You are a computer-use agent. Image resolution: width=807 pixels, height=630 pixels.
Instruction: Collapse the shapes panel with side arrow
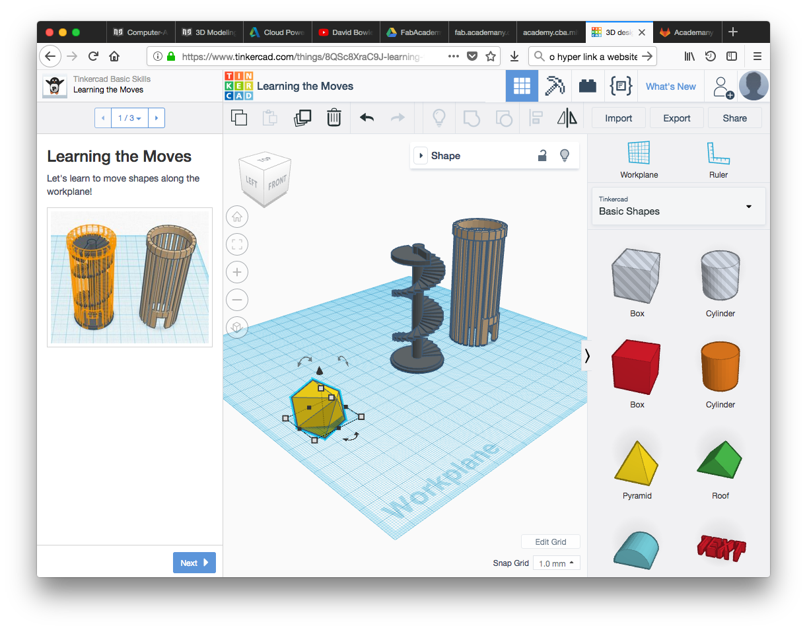tap(586, 356)
